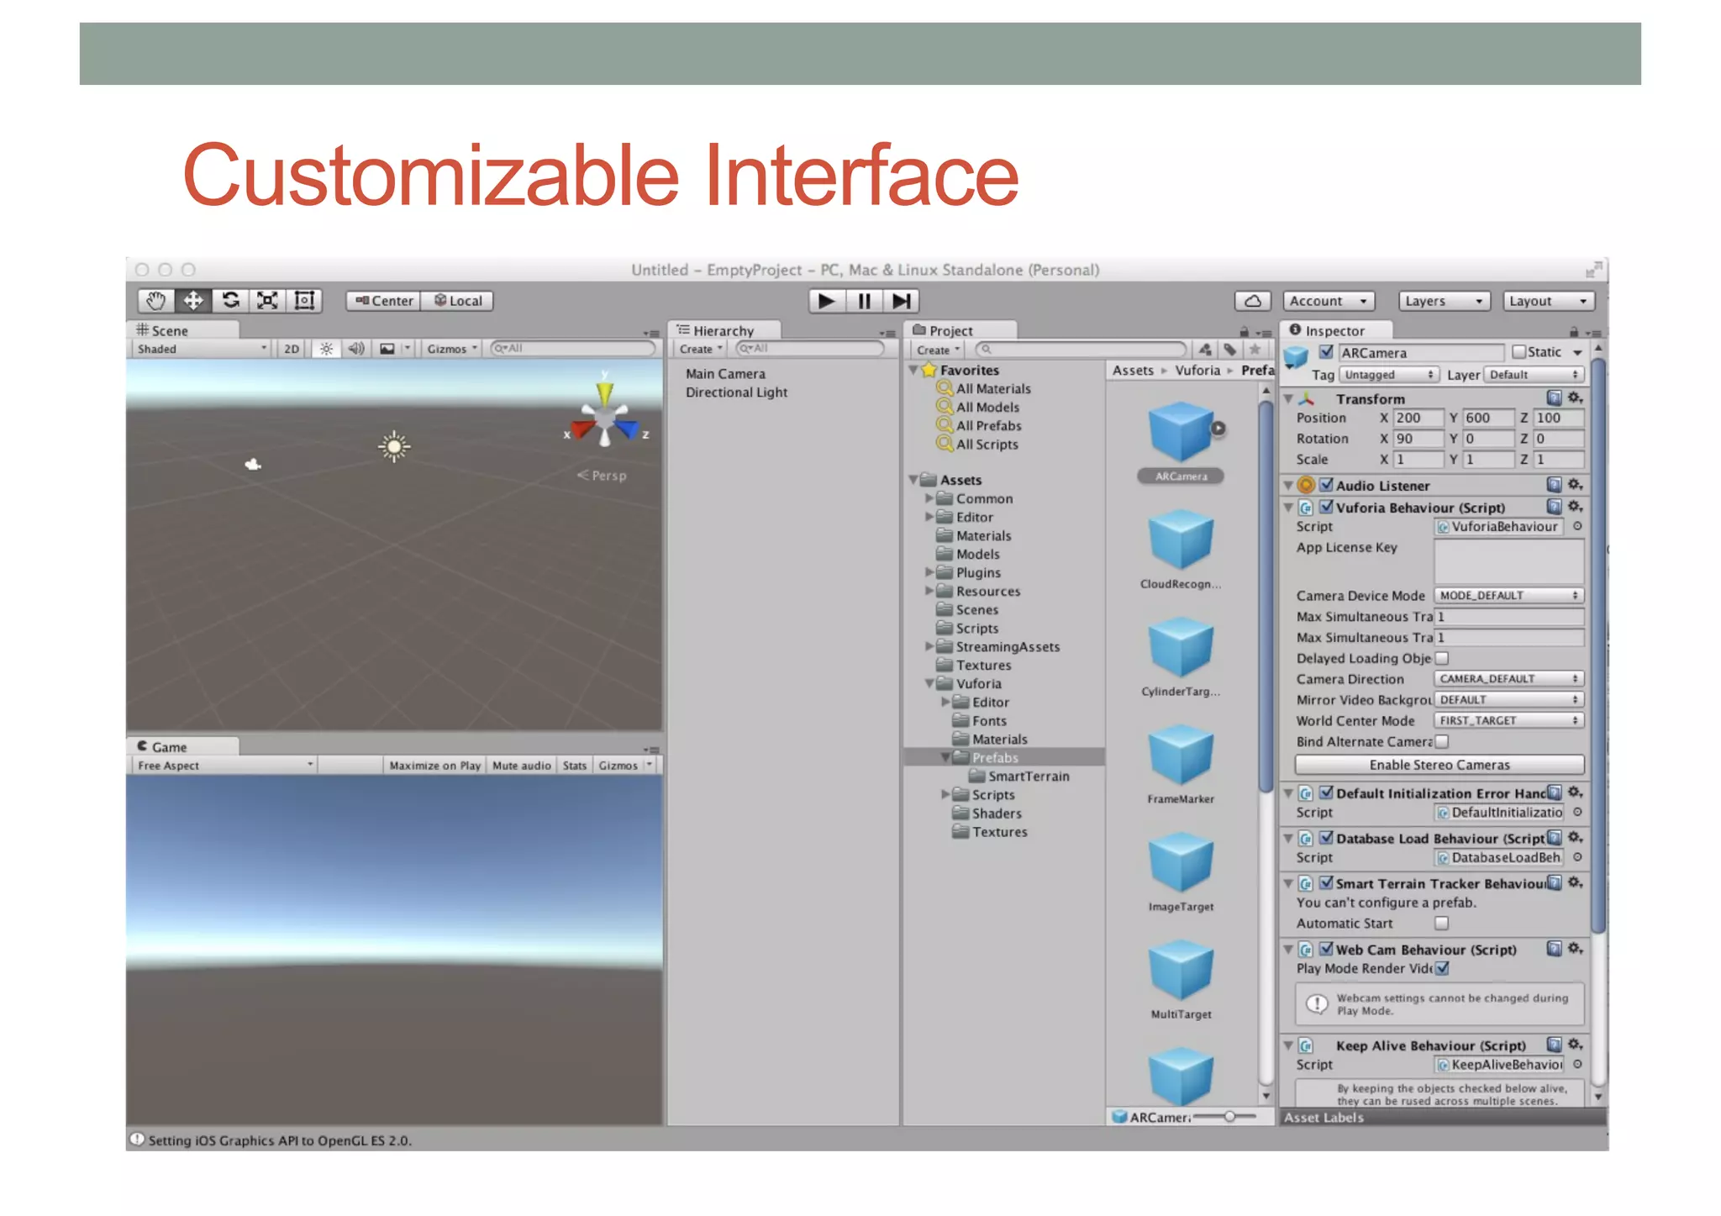
Task: Click Enable Stereo Cameras button
Action: (x=1439, y=765)
